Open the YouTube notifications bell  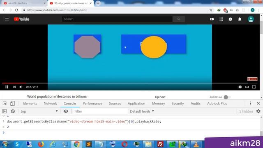point(240,19)
